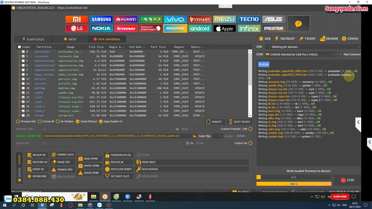The height and width of the screenshot is (209, 372).
Task: Open T.POINT panel
Action: 307,39
